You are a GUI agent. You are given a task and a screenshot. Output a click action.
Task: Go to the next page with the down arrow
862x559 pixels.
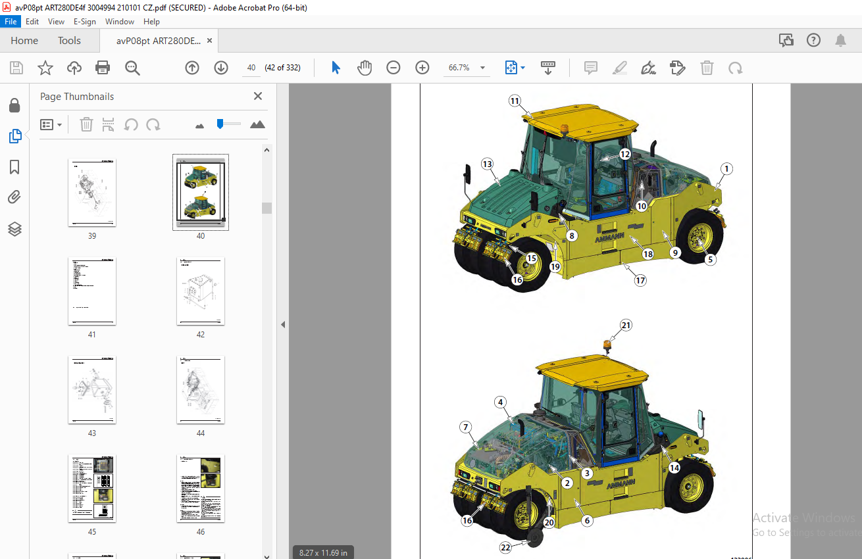tap(221, 68)
